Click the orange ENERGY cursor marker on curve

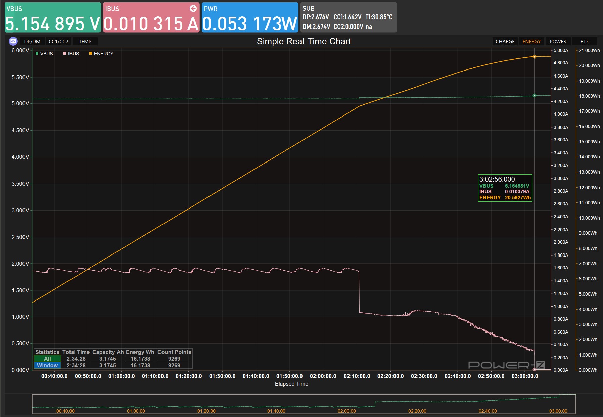tap(535, 57)
